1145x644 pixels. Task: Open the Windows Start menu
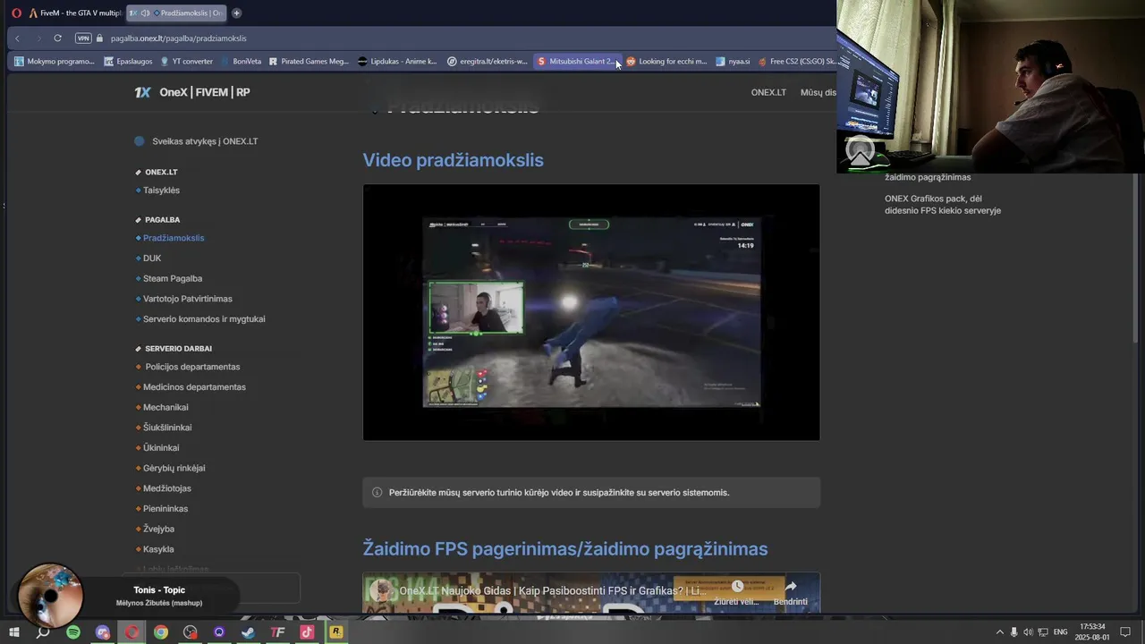pyautogui.click(x=14, y=632)
